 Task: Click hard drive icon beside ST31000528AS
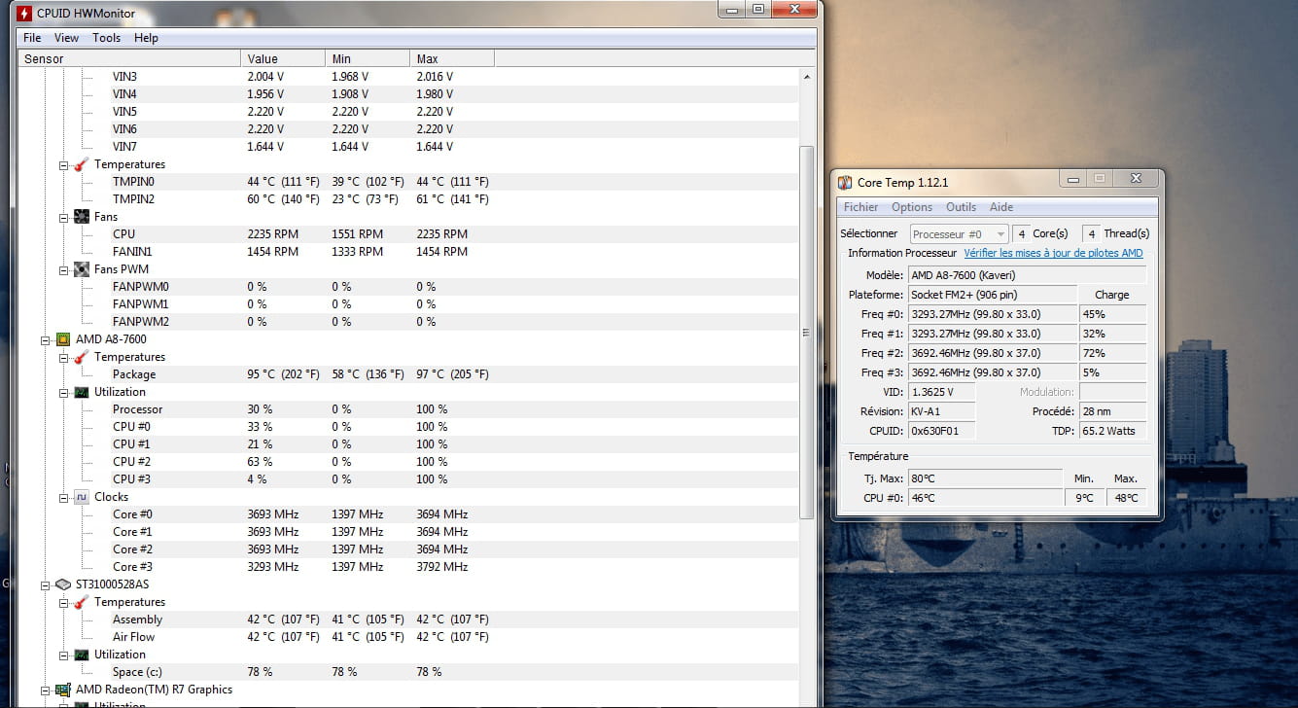tap(63, 584)
